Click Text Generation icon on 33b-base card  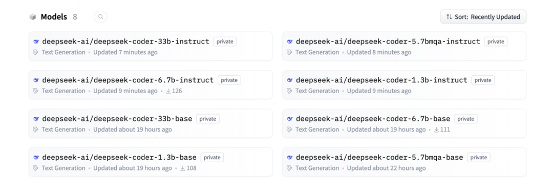(36, 129)
